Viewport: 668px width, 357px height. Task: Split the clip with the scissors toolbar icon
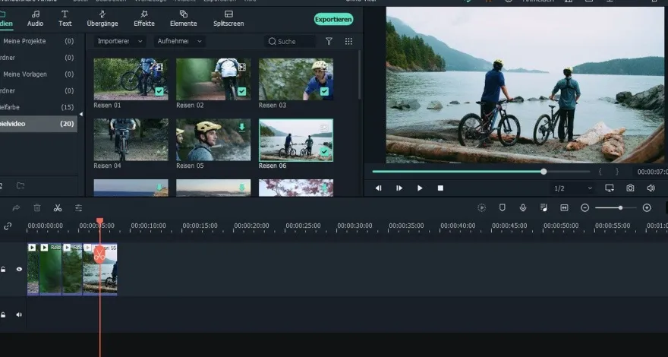[58, 208]
